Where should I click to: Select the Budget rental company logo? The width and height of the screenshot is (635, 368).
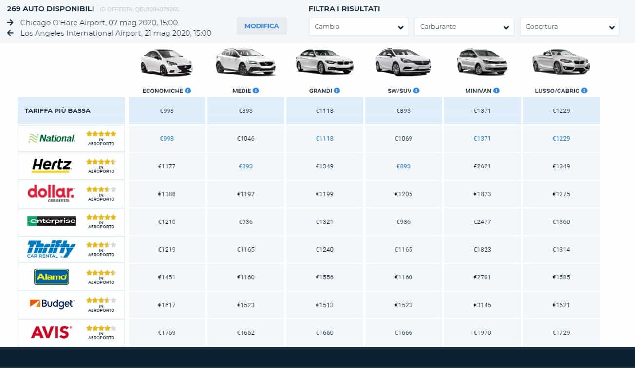(52, 304)
